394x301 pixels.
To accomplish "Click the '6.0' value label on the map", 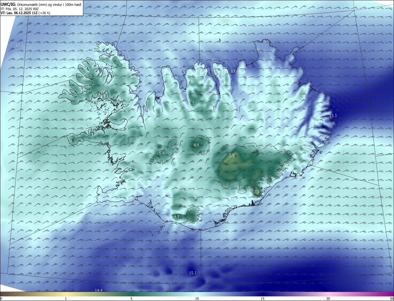I will (128, 140).
